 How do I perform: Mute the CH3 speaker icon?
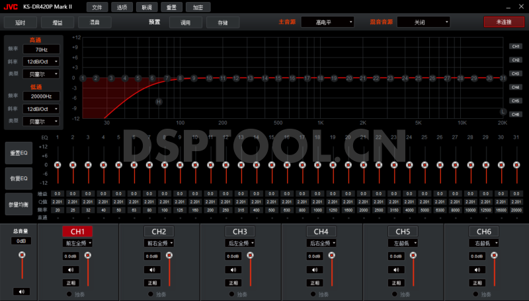233,269
